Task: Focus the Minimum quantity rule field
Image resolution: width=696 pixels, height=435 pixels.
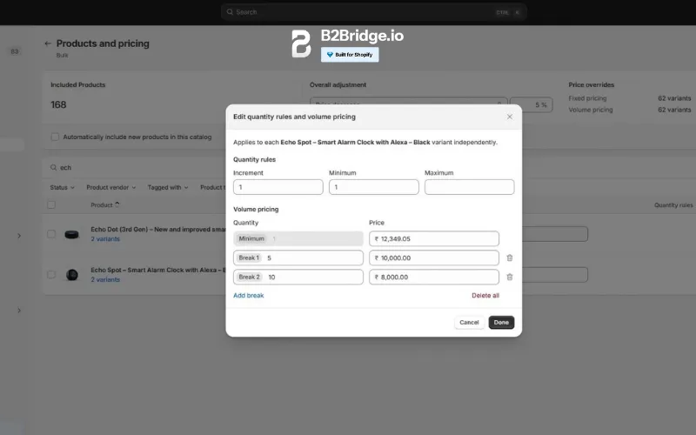Action: [374, 187]
